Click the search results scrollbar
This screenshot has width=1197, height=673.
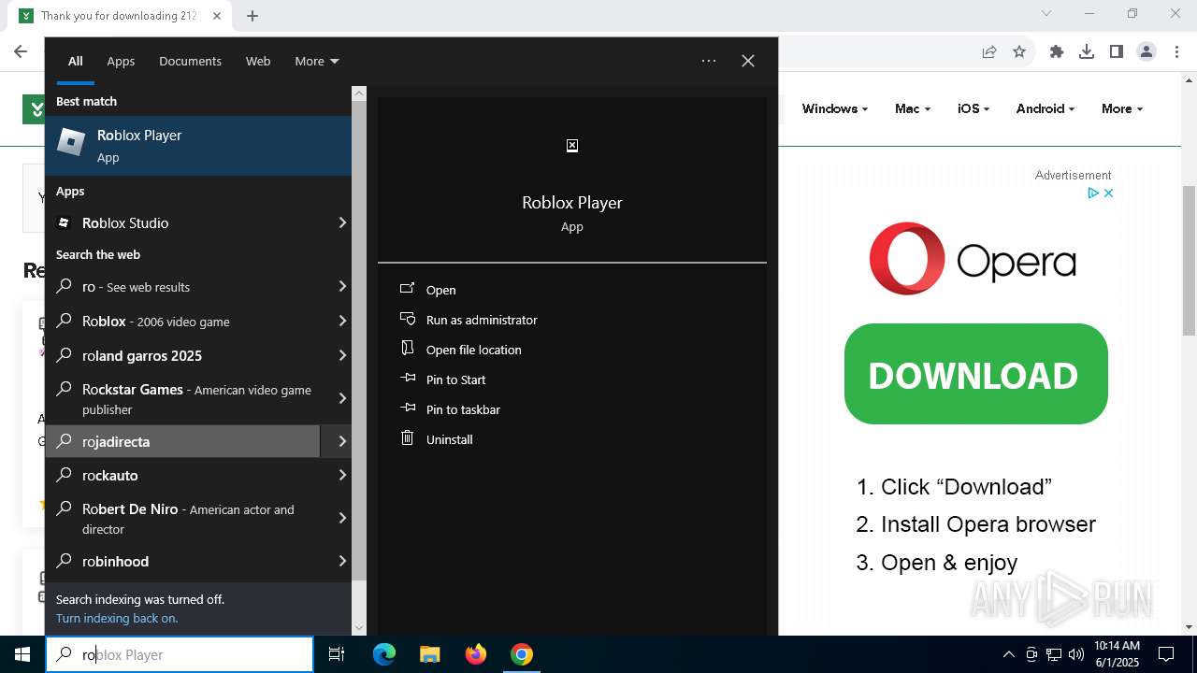point(359,338)
